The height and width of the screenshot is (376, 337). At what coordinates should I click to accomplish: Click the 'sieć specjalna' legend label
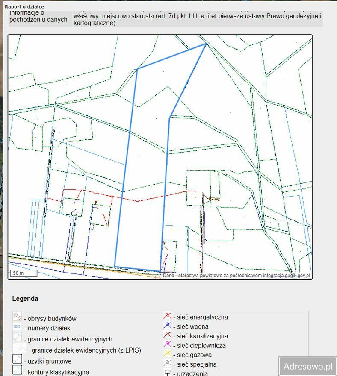click(197, 364)
